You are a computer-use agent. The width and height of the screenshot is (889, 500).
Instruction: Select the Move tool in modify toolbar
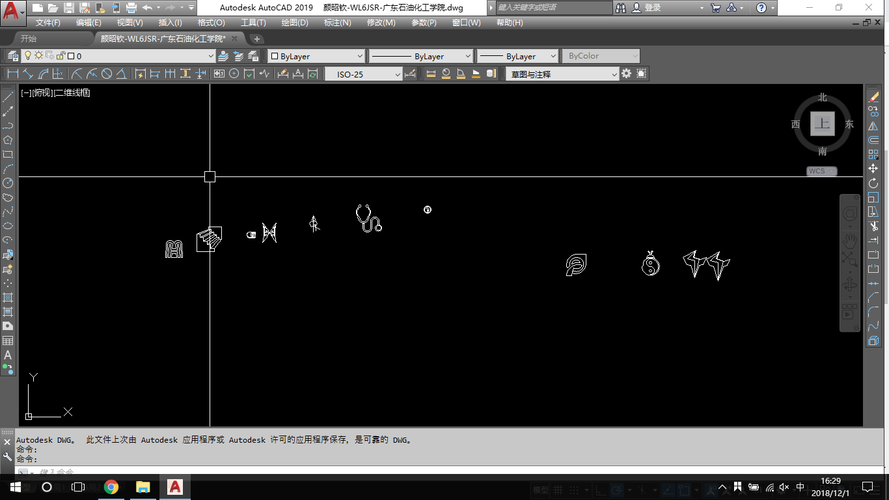click(873, 169)
